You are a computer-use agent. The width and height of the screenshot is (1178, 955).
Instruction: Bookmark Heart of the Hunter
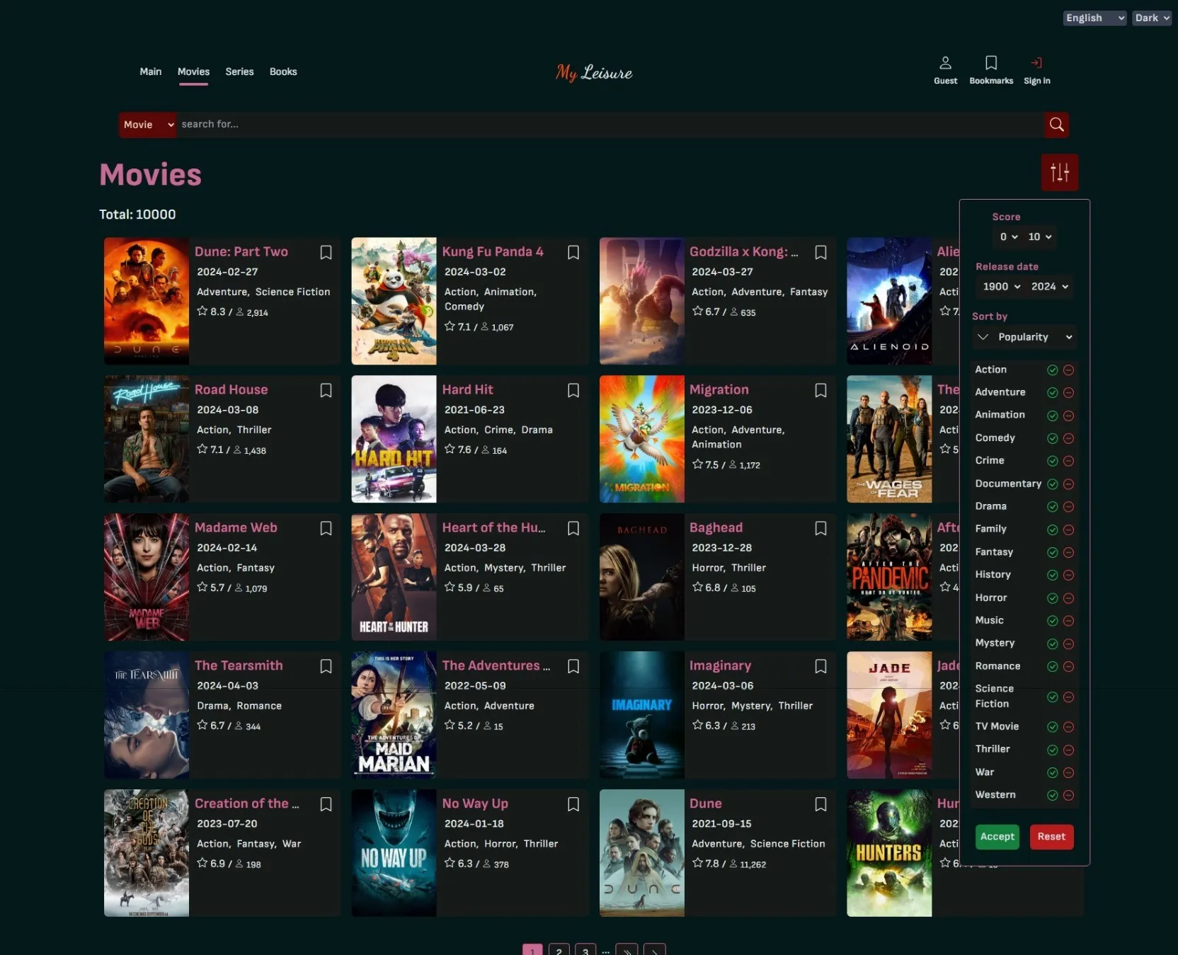tap(573, 528)
